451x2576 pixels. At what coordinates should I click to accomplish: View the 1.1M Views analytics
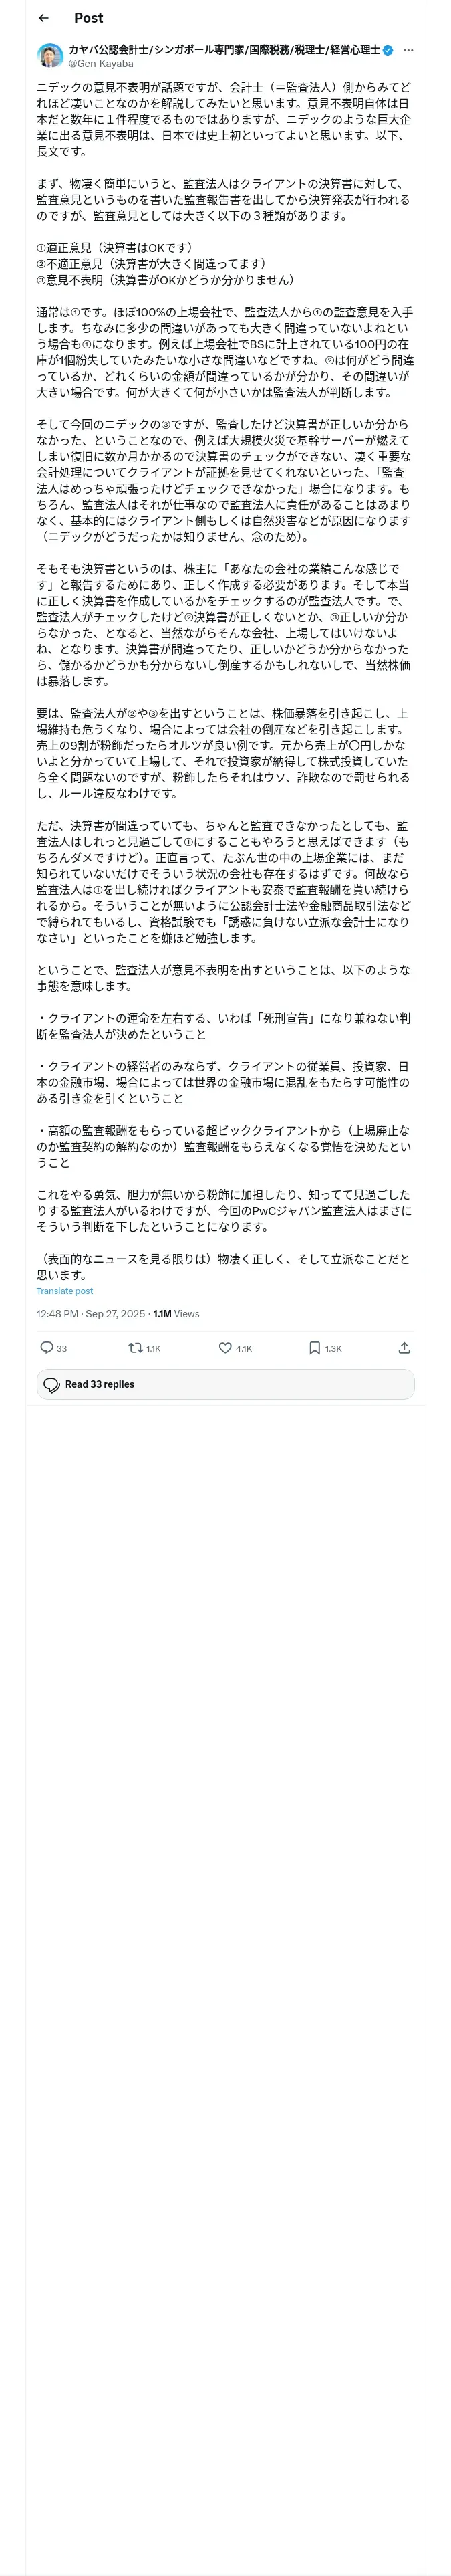click(176, 1314)
